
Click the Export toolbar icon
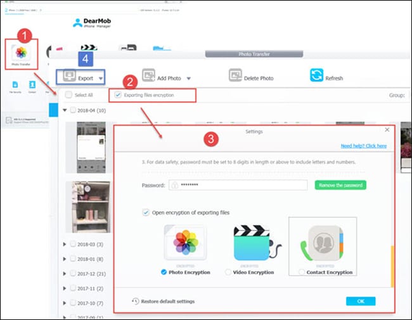(x=69, y=76)
